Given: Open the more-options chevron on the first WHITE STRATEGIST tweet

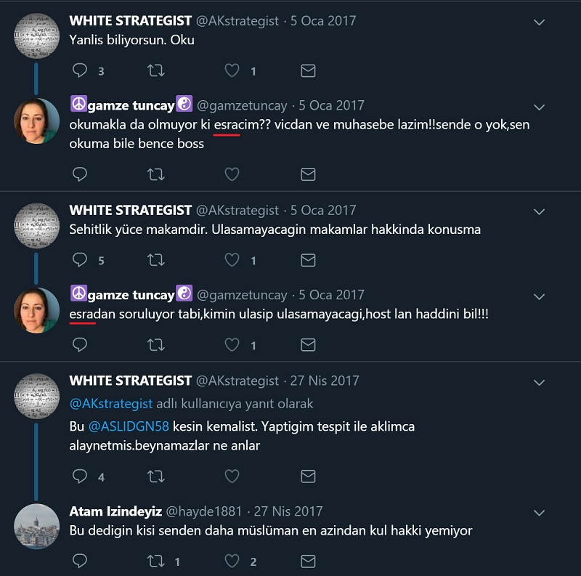Looking at the screenshot, I should (539, 23).
